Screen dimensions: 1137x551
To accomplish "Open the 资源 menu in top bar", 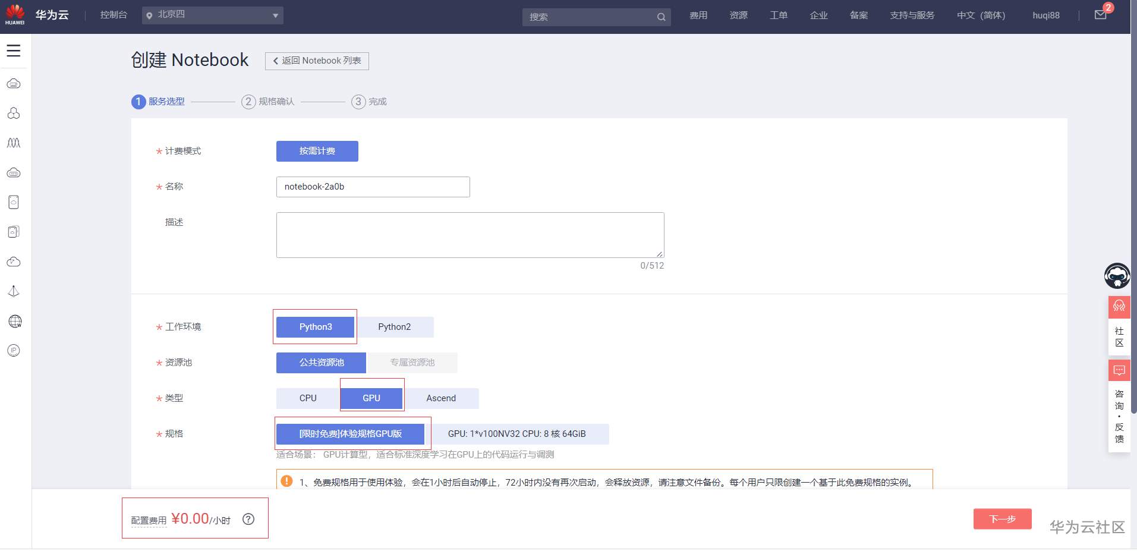I will coord(739,15).
